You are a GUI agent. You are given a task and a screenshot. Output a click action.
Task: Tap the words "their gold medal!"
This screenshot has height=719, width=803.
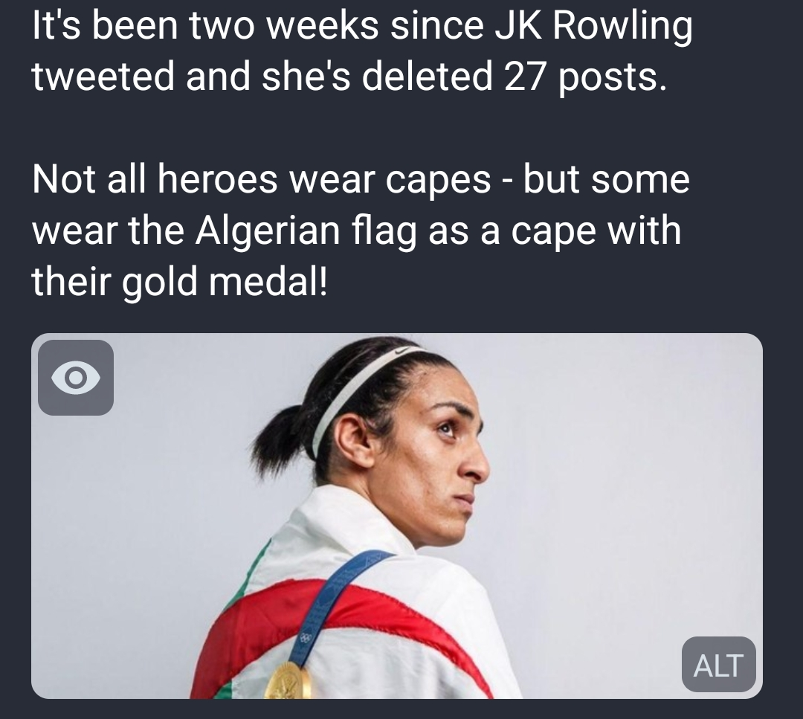178,282
